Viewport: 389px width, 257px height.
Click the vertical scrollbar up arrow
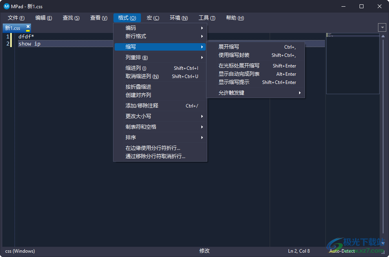[383, 36]
